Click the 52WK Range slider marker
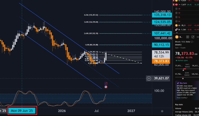199x116 pixels. (183, 78)
